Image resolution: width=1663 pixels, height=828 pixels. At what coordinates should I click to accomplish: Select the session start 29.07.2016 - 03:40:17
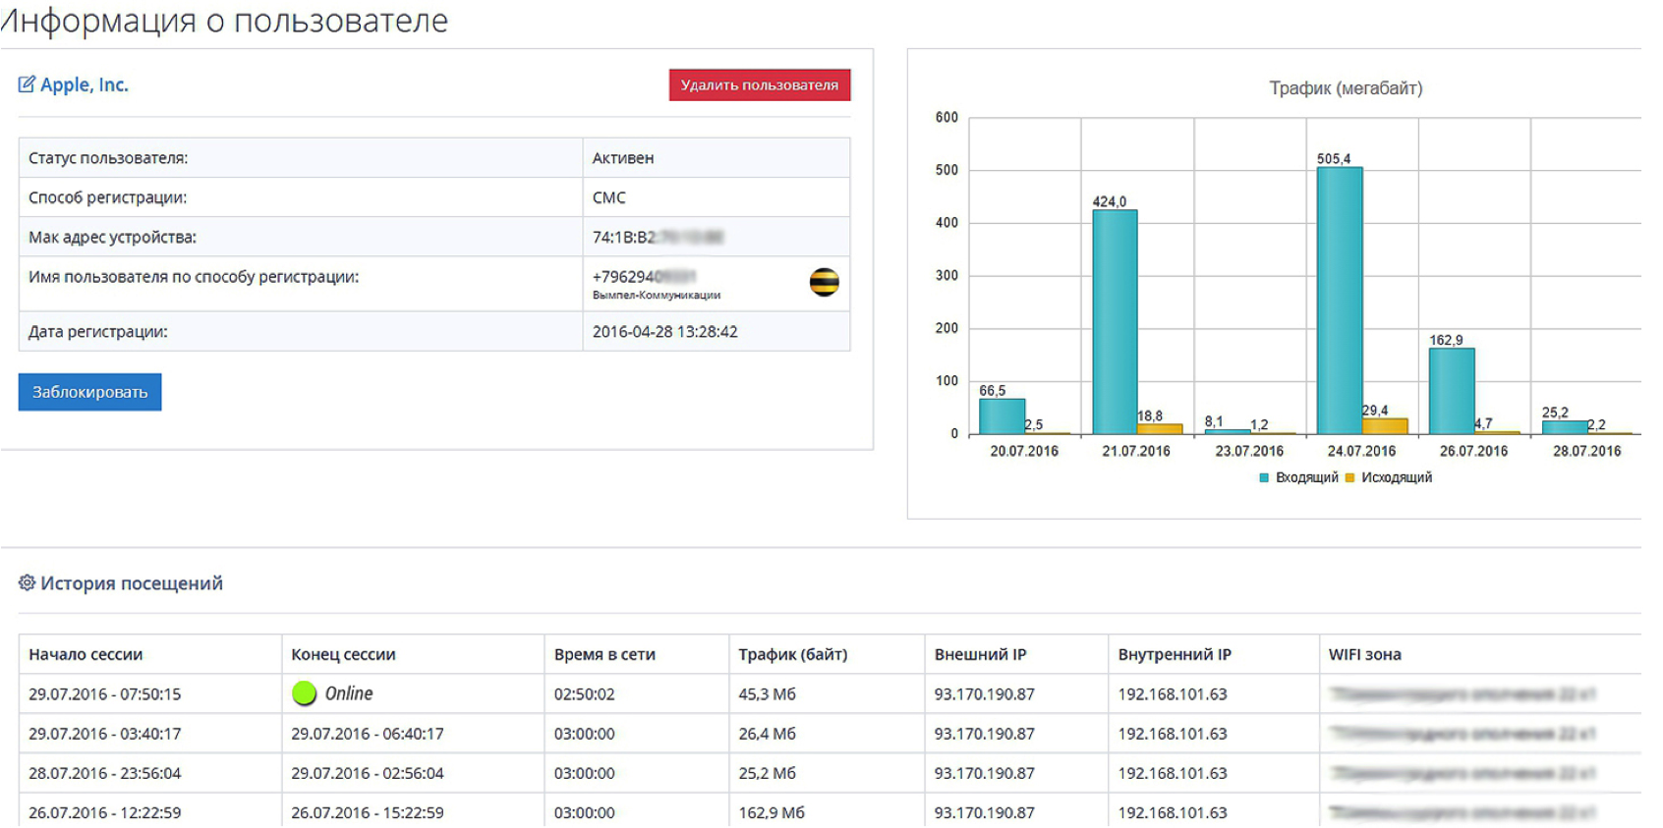click(x=105, y=734)
